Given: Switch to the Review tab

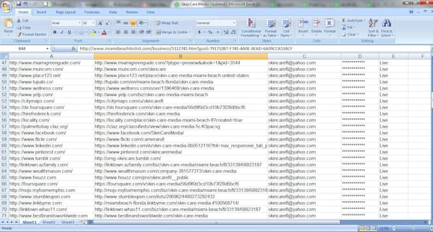Looking at the screenshot, I should [132, 13].
